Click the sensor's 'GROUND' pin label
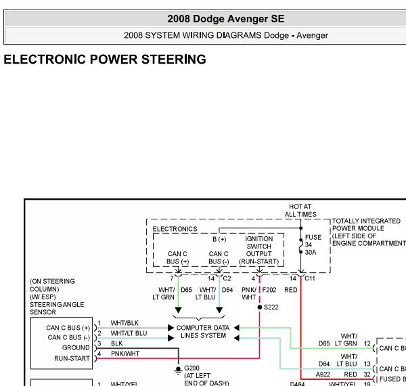406x386 pixels. click(x=76, y=347)
